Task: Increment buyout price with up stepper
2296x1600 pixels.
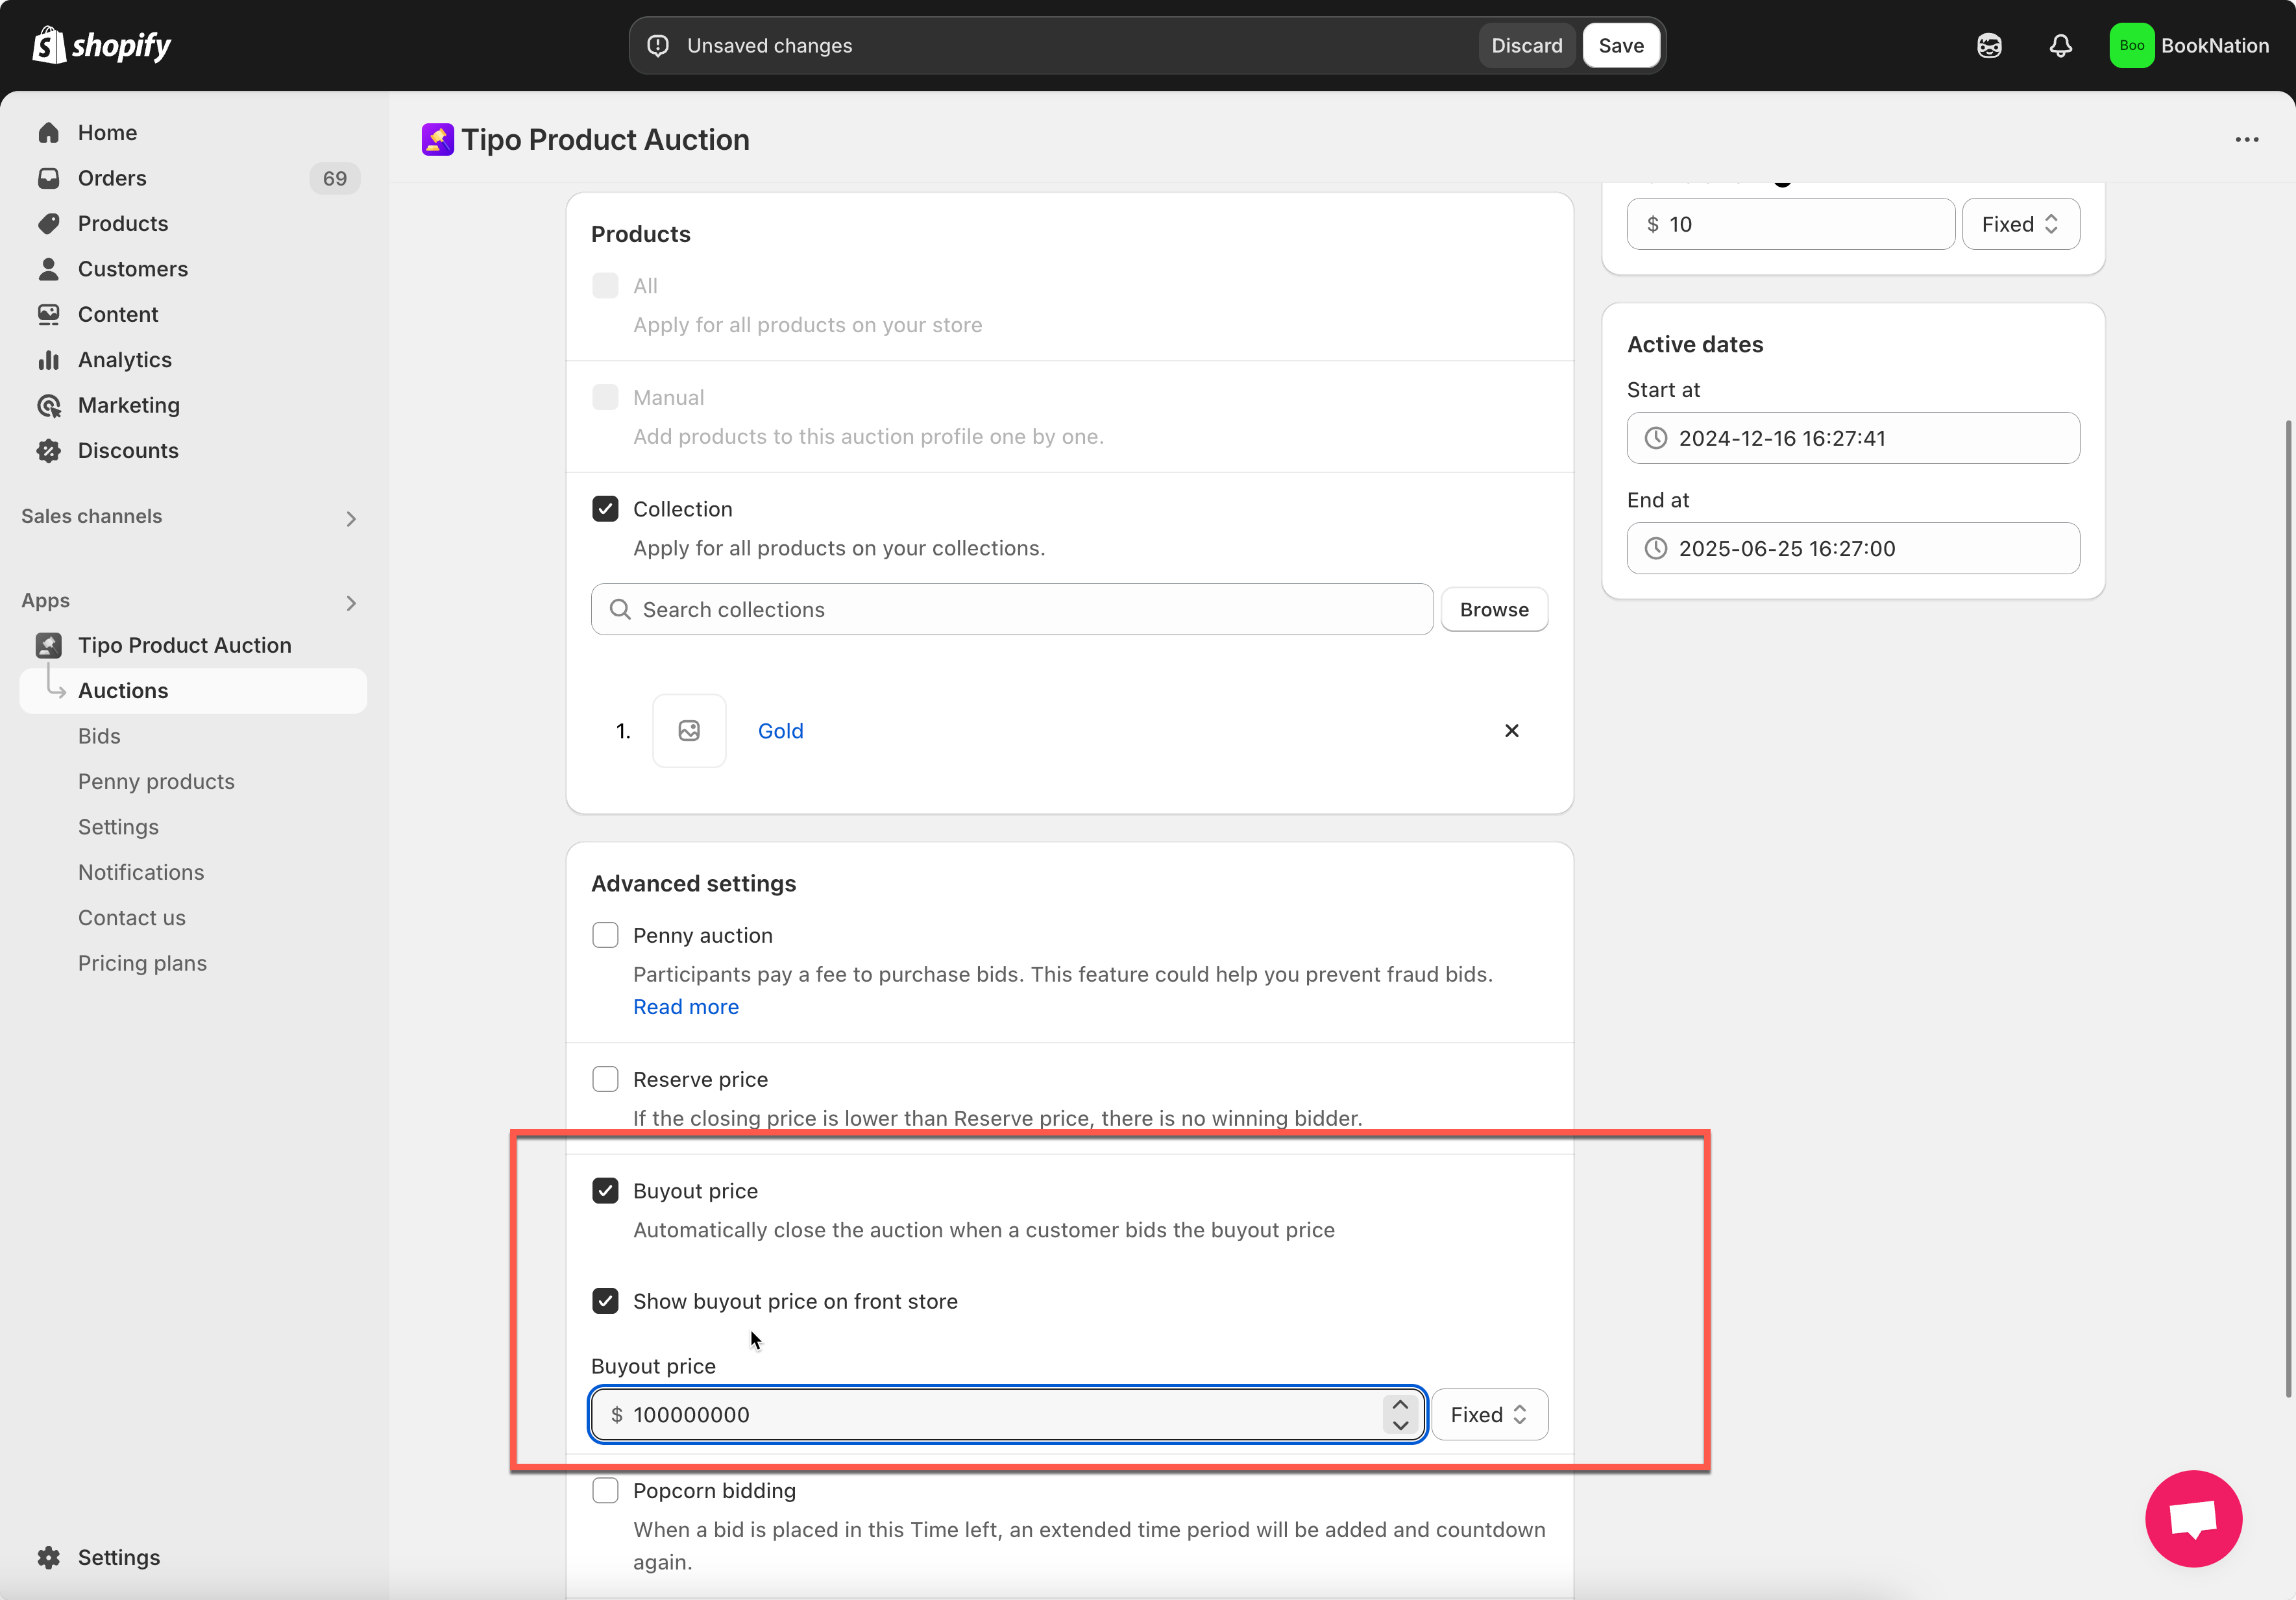Action: coord(1400,1405)
